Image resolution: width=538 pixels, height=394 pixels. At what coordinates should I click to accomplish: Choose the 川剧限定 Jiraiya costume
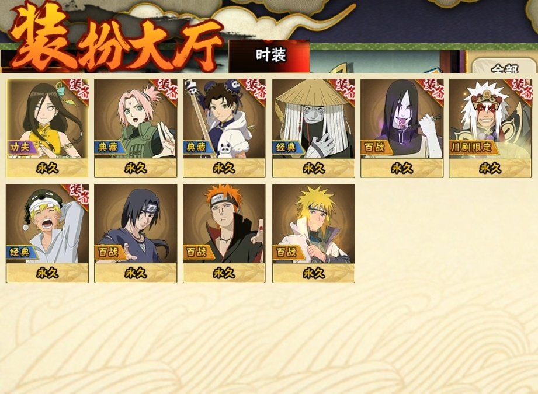click(490, 128)
